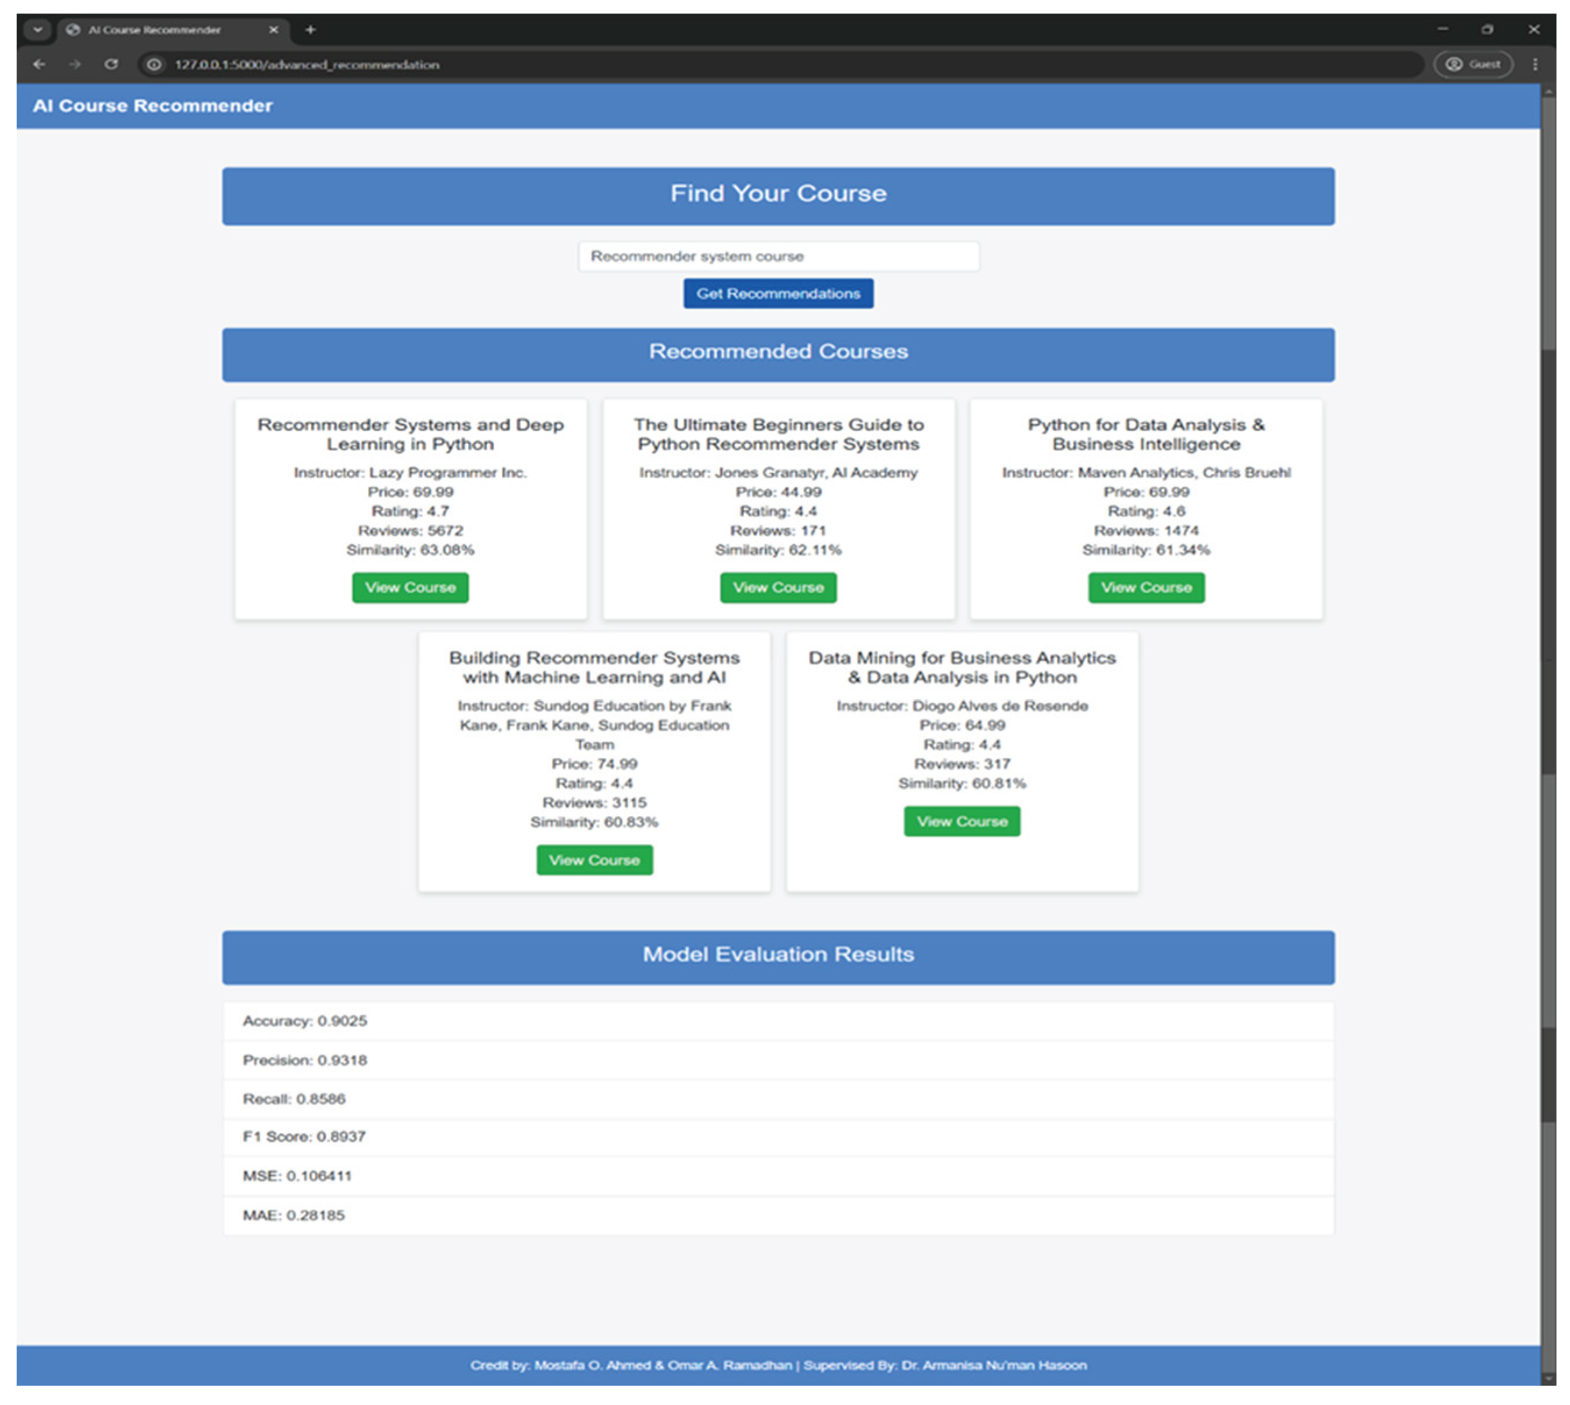The image size is (1570, 1405).
Task: Click the browser forward arrow
Action: (75, 65)
